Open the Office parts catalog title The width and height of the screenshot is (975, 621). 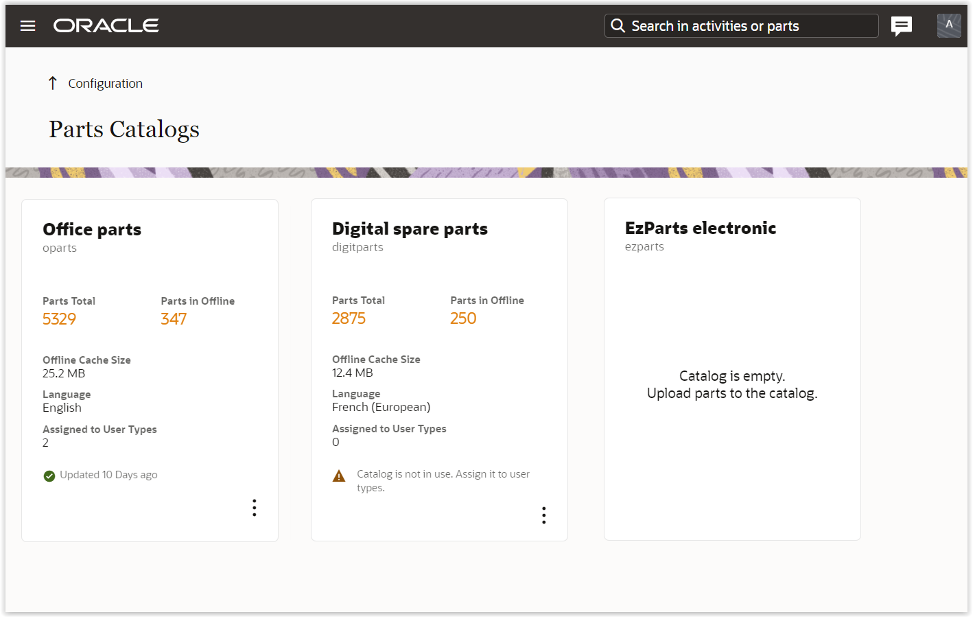(92, 229)
